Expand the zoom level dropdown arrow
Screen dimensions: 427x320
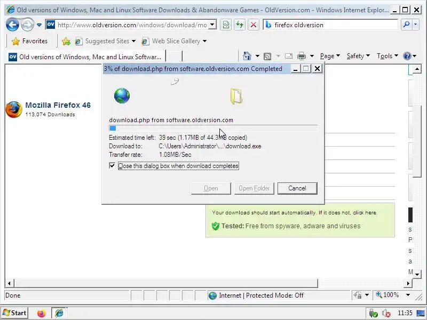click(x=408, y=295)
